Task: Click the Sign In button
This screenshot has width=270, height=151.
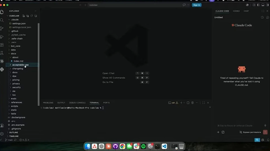Action: tap(197, 5)
